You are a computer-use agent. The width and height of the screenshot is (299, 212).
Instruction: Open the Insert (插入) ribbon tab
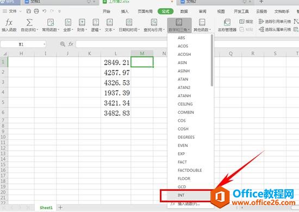pos(124,11)
